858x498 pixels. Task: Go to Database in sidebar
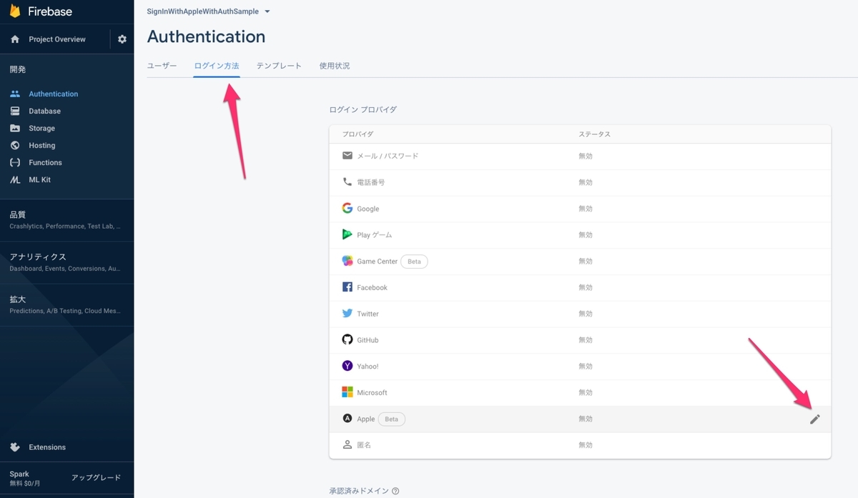coord(44,111)
